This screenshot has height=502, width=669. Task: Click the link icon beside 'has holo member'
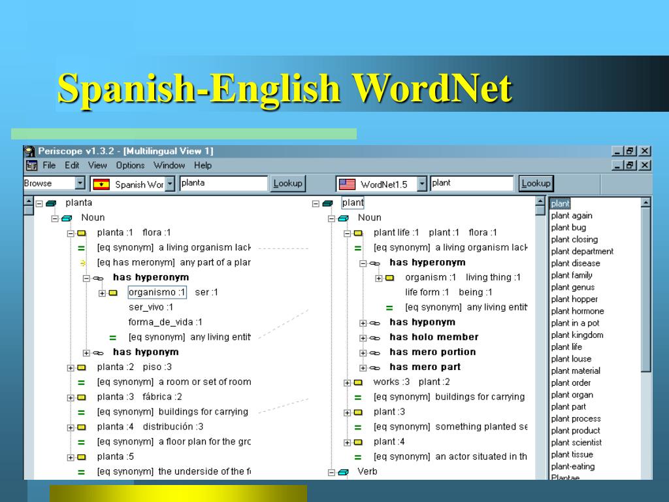[x=374, y=338]
